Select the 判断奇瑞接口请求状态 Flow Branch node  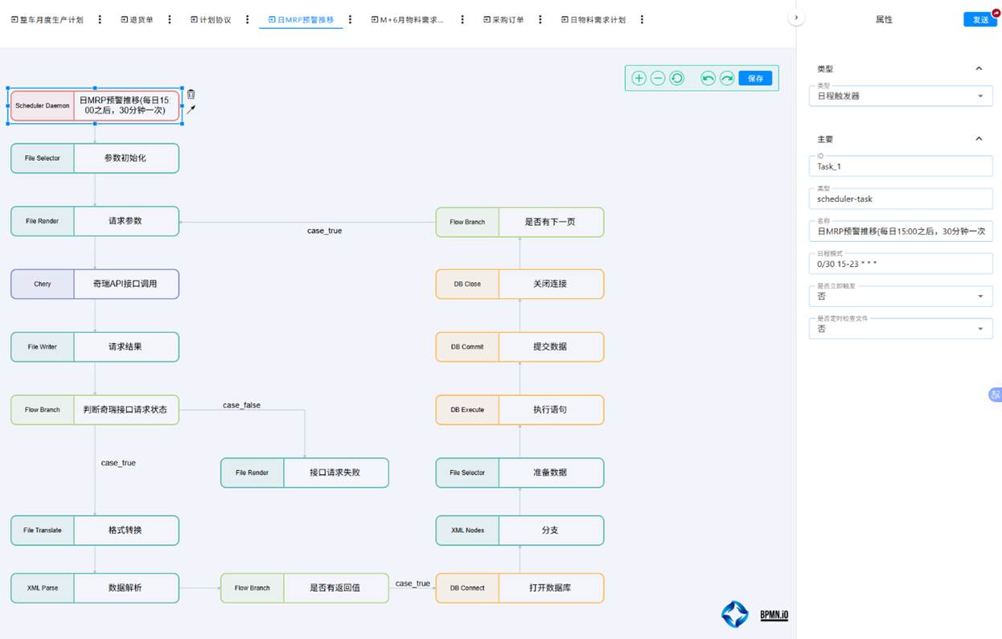click(95, 410)
